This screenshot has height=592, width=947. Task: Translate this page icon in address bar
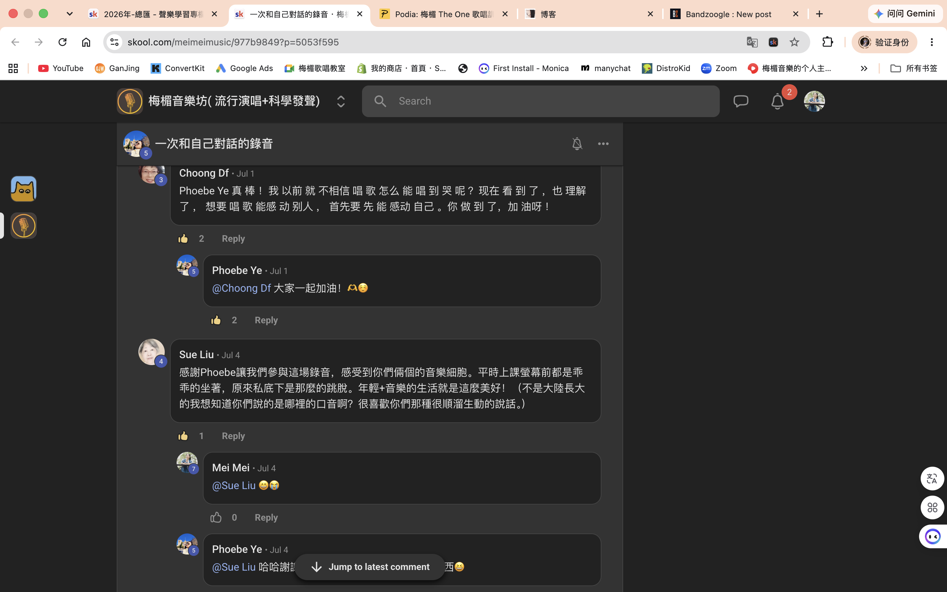pyautogui.click(x=752, y=42)
